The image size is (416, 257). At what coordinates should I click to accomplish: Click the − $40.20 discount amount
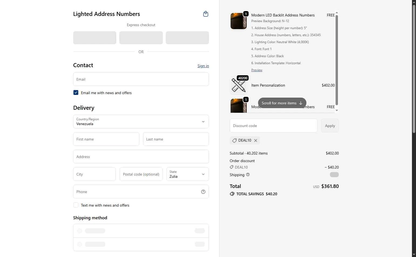coord(332,167)
